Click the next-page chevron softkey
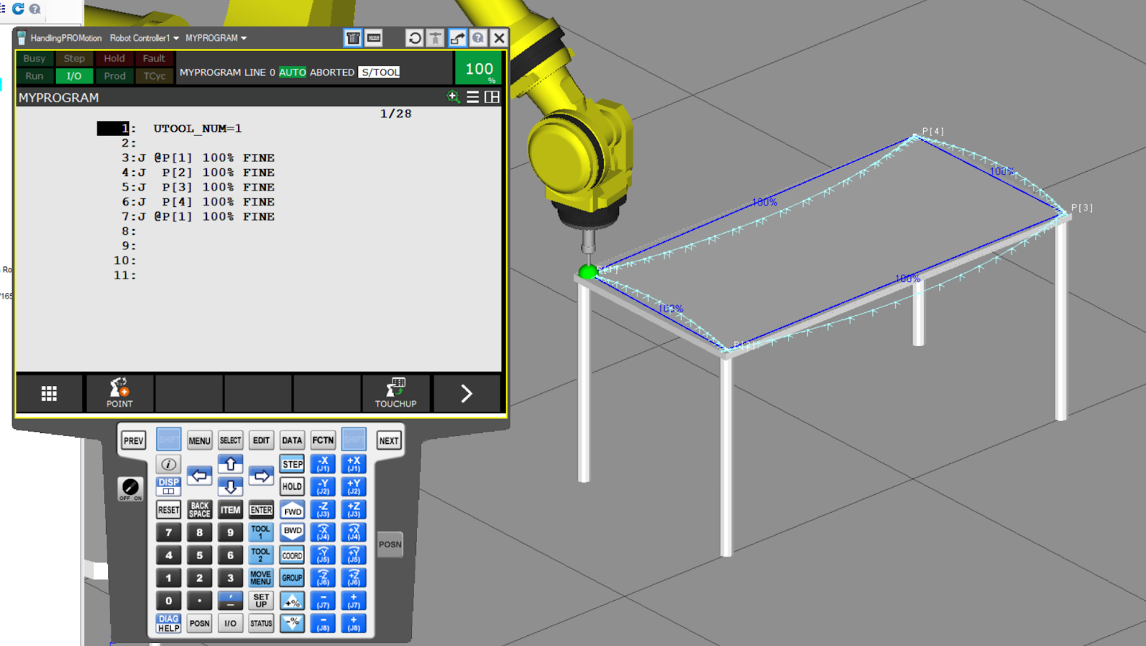Viewport: 1146px width, 646px height. point(466,393)
